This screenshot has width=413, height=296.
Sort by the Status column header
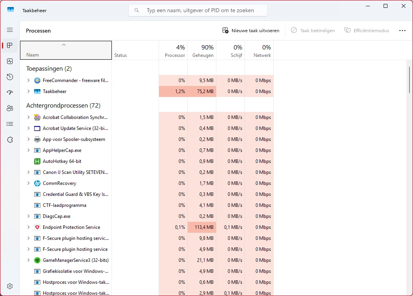click(135, 50)
